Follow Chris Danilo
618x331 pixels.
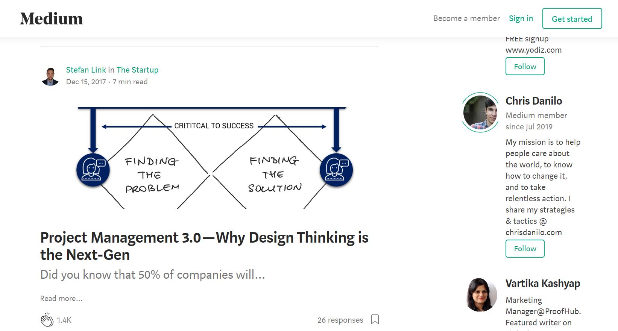(525, 249)
